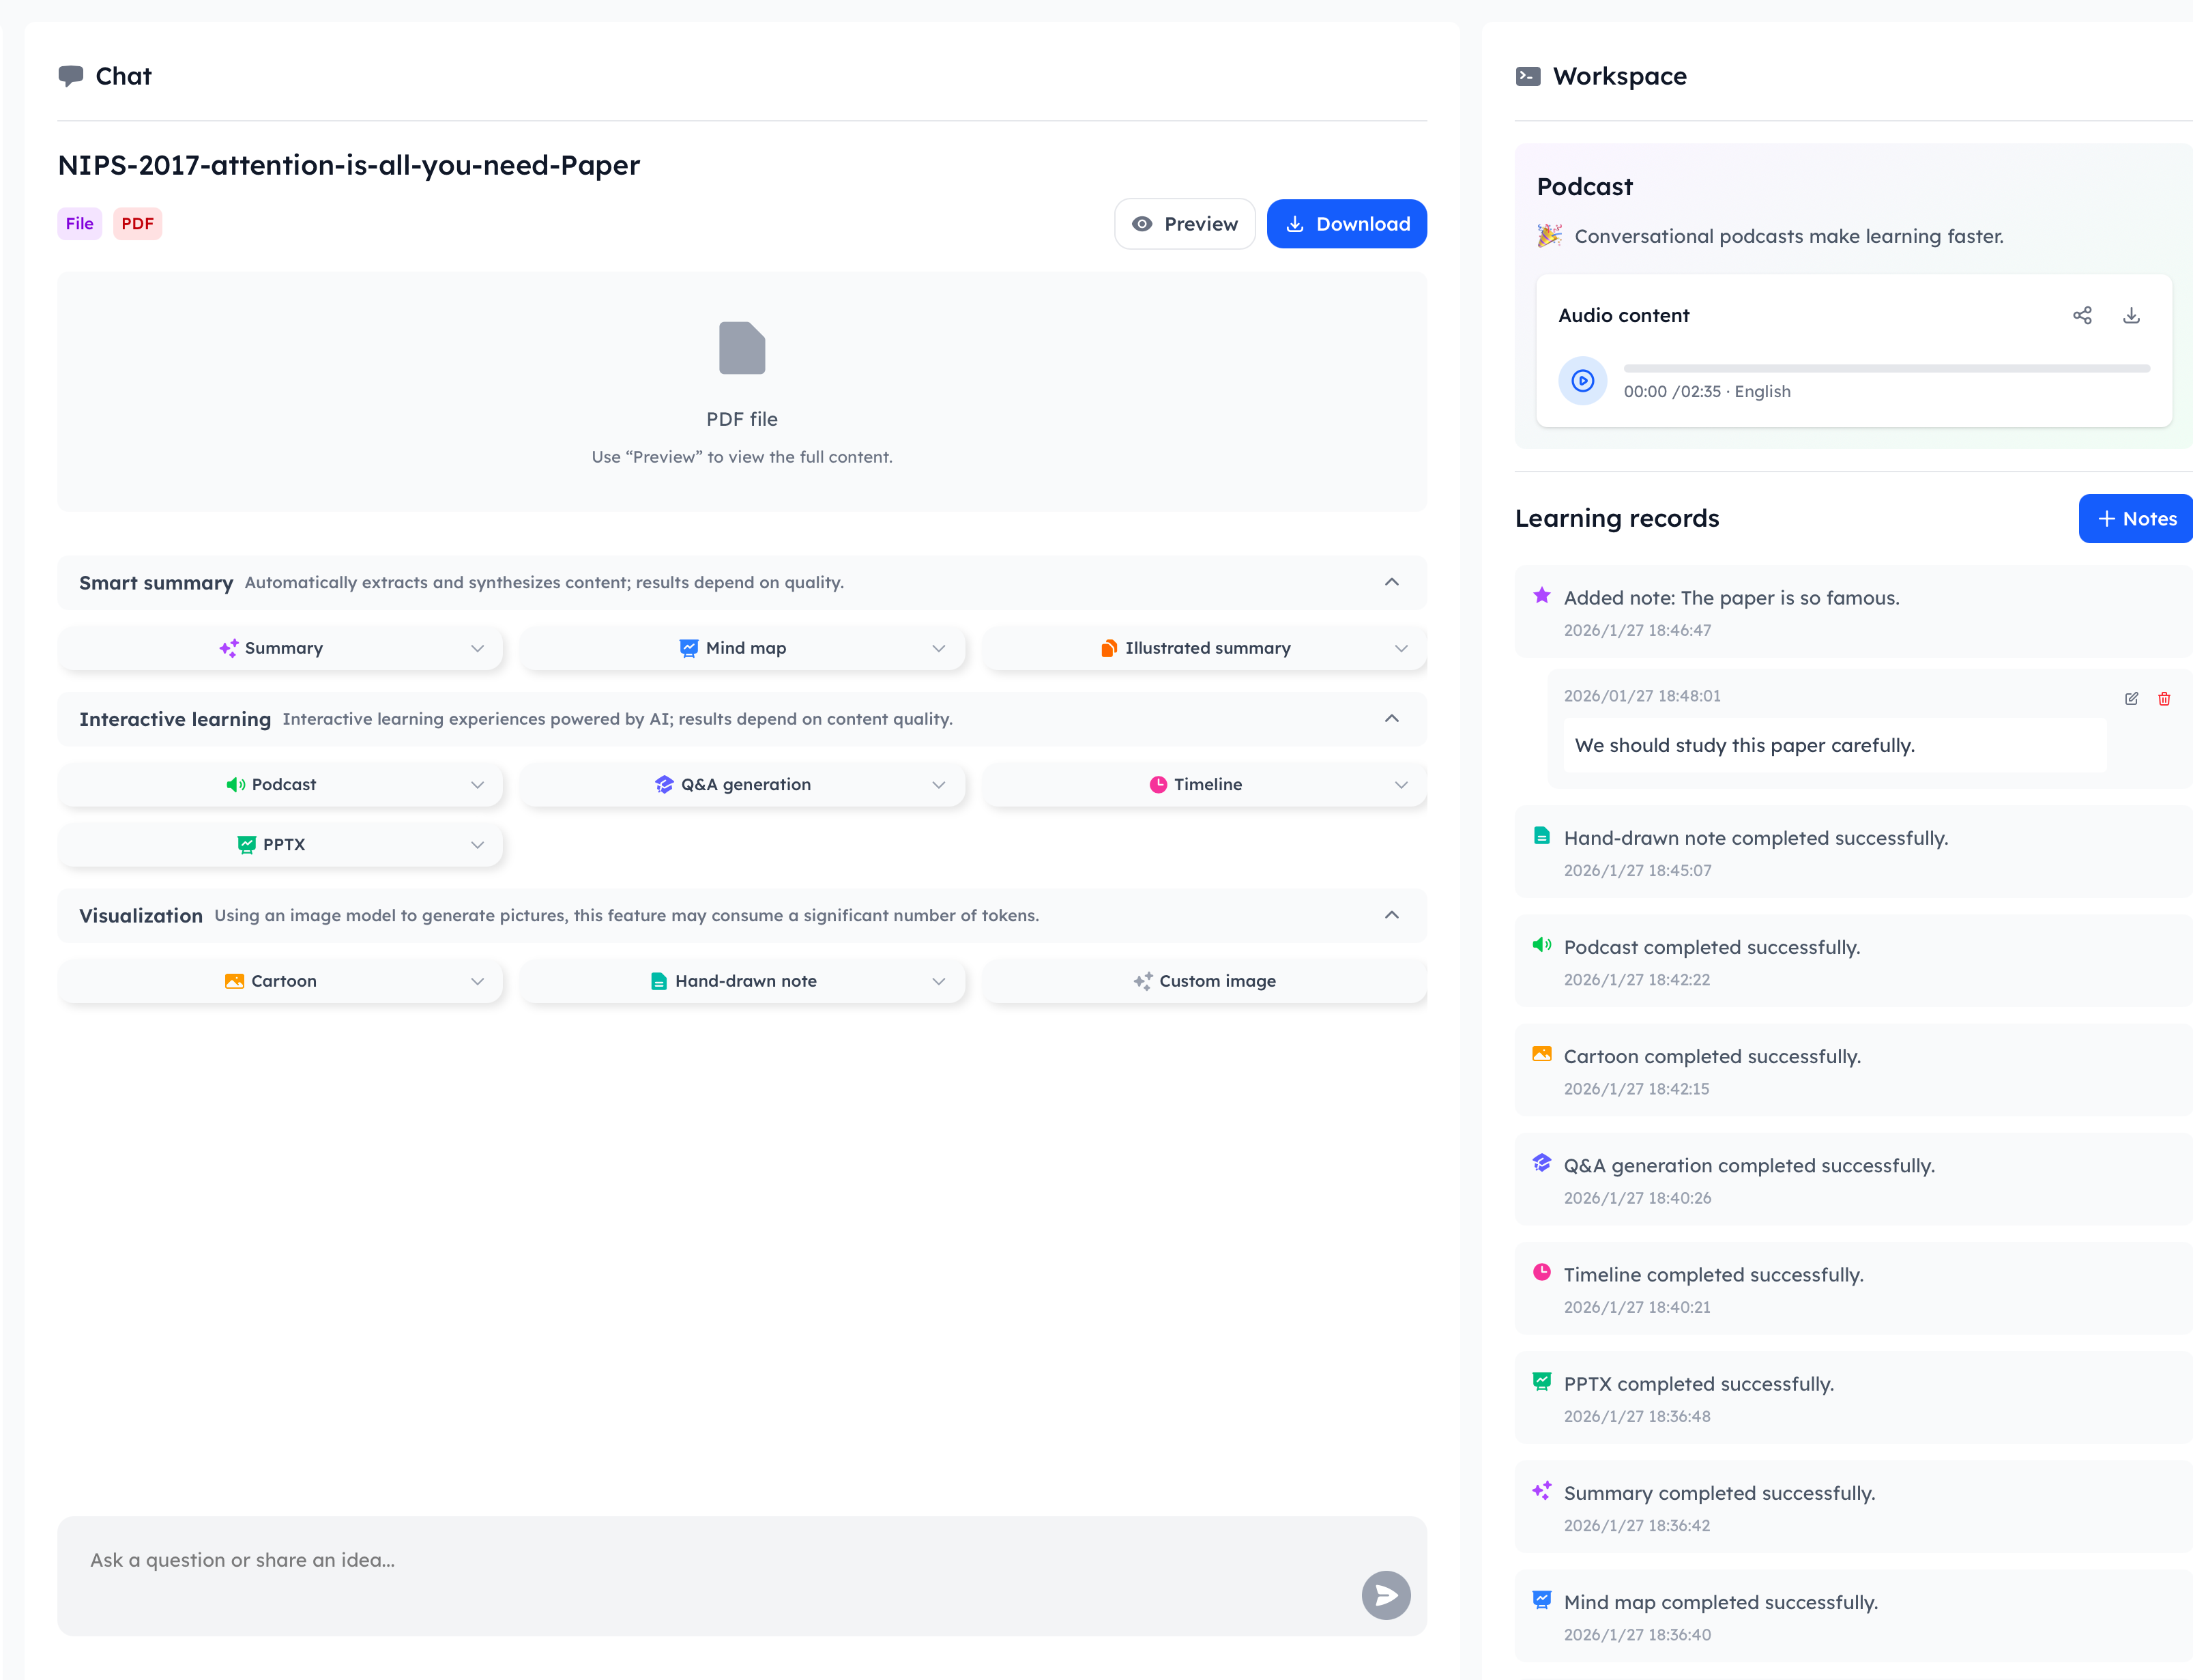Click the share icon in Audio content
This screenshot has width=2193, height=1680.
click(2082, 316)
